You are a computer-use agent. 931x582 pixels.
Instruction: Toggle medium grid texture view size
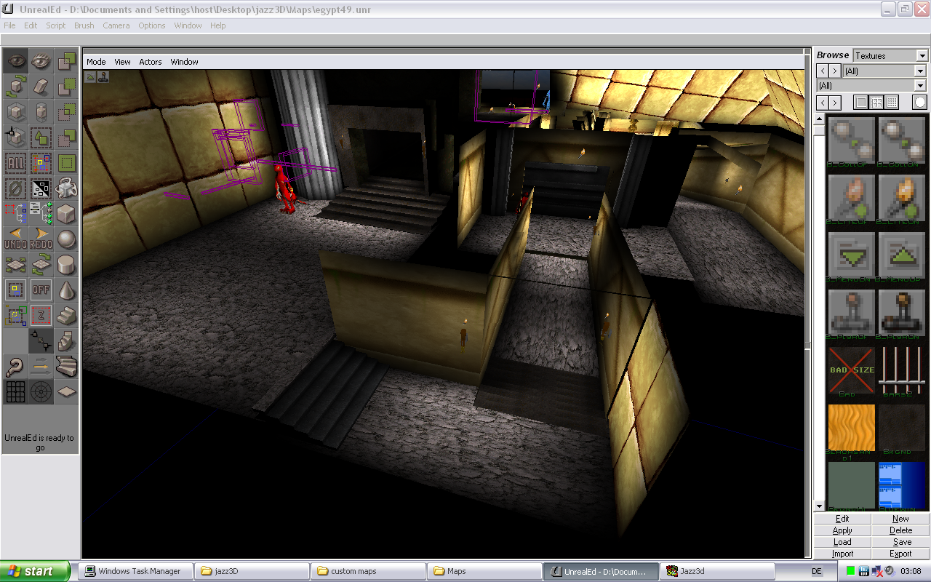(x=876, y=103)
